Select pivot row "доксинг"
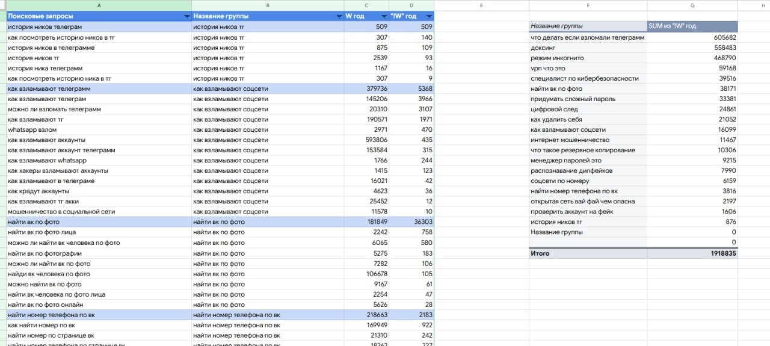 588,48
